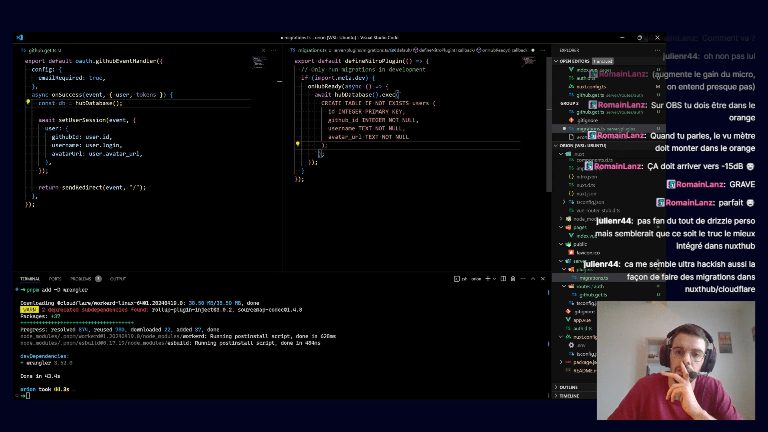Switch to the Output tab
This screenshot has width=768, height=432.
[x=118, y=279]
